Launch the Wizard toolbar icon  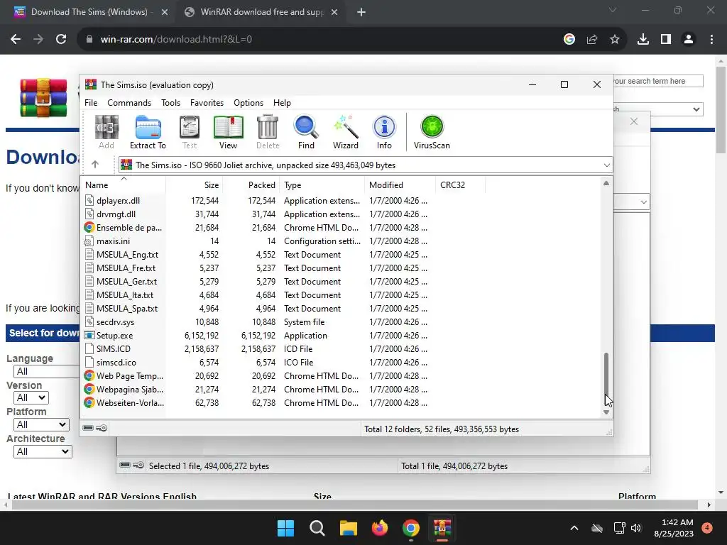[346, 132]
